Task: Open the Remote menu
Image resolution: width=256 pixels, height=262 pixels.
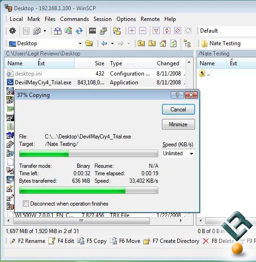Action: point(150,19)
